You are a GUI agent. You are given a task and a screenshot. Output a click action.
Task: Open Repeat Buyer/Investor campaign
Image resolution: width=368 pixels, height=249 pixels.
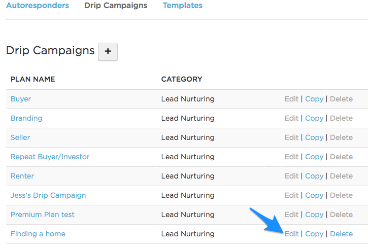pos(50,157)
